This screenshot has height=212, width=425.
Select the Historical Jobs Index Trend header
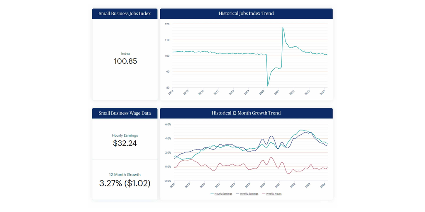246,14
